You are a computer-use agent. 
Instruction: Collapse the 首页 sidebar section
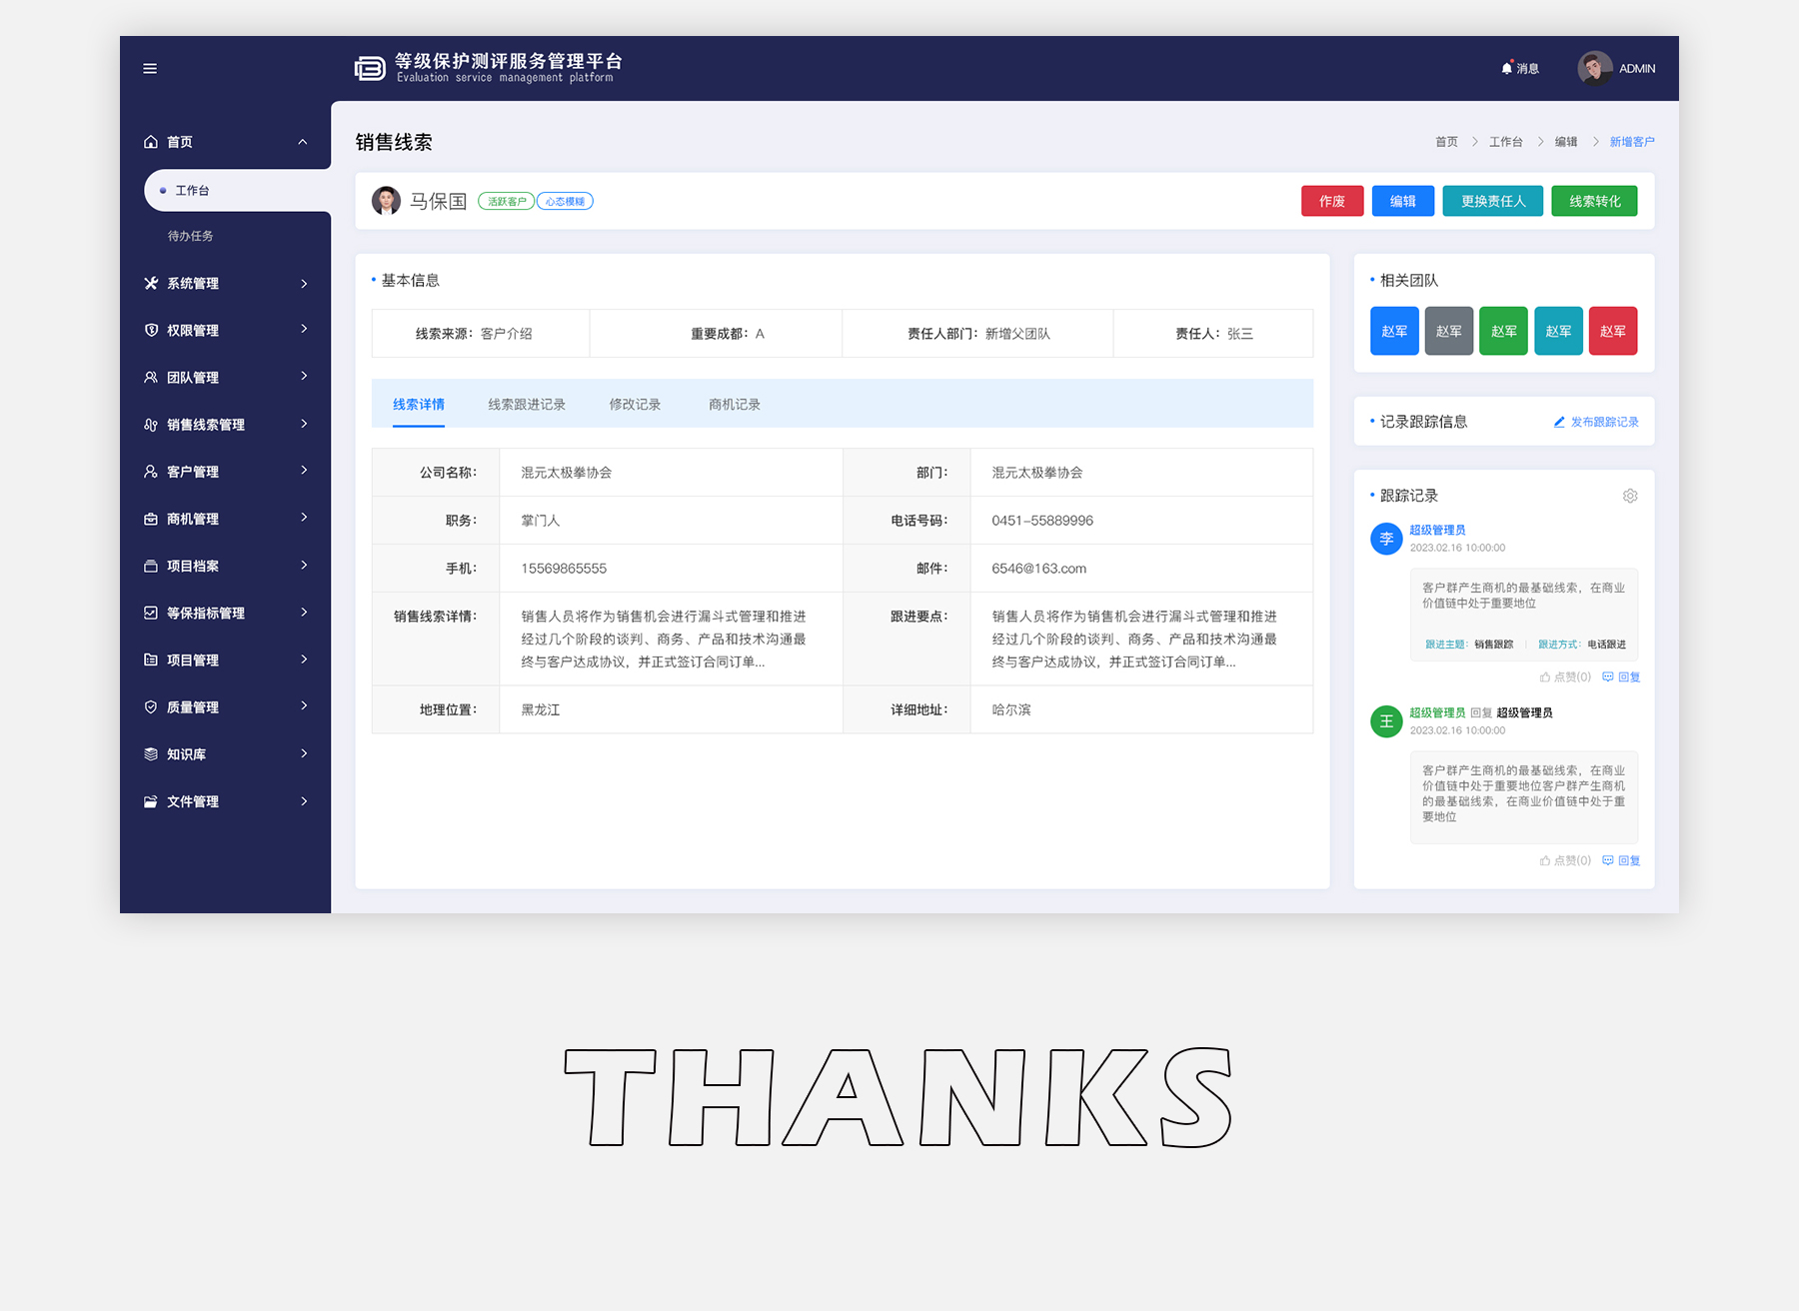tap(302, 143)
